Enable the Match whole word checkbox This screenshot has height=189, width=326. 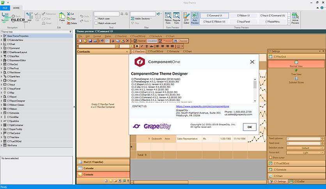click(x=96, y=23)
